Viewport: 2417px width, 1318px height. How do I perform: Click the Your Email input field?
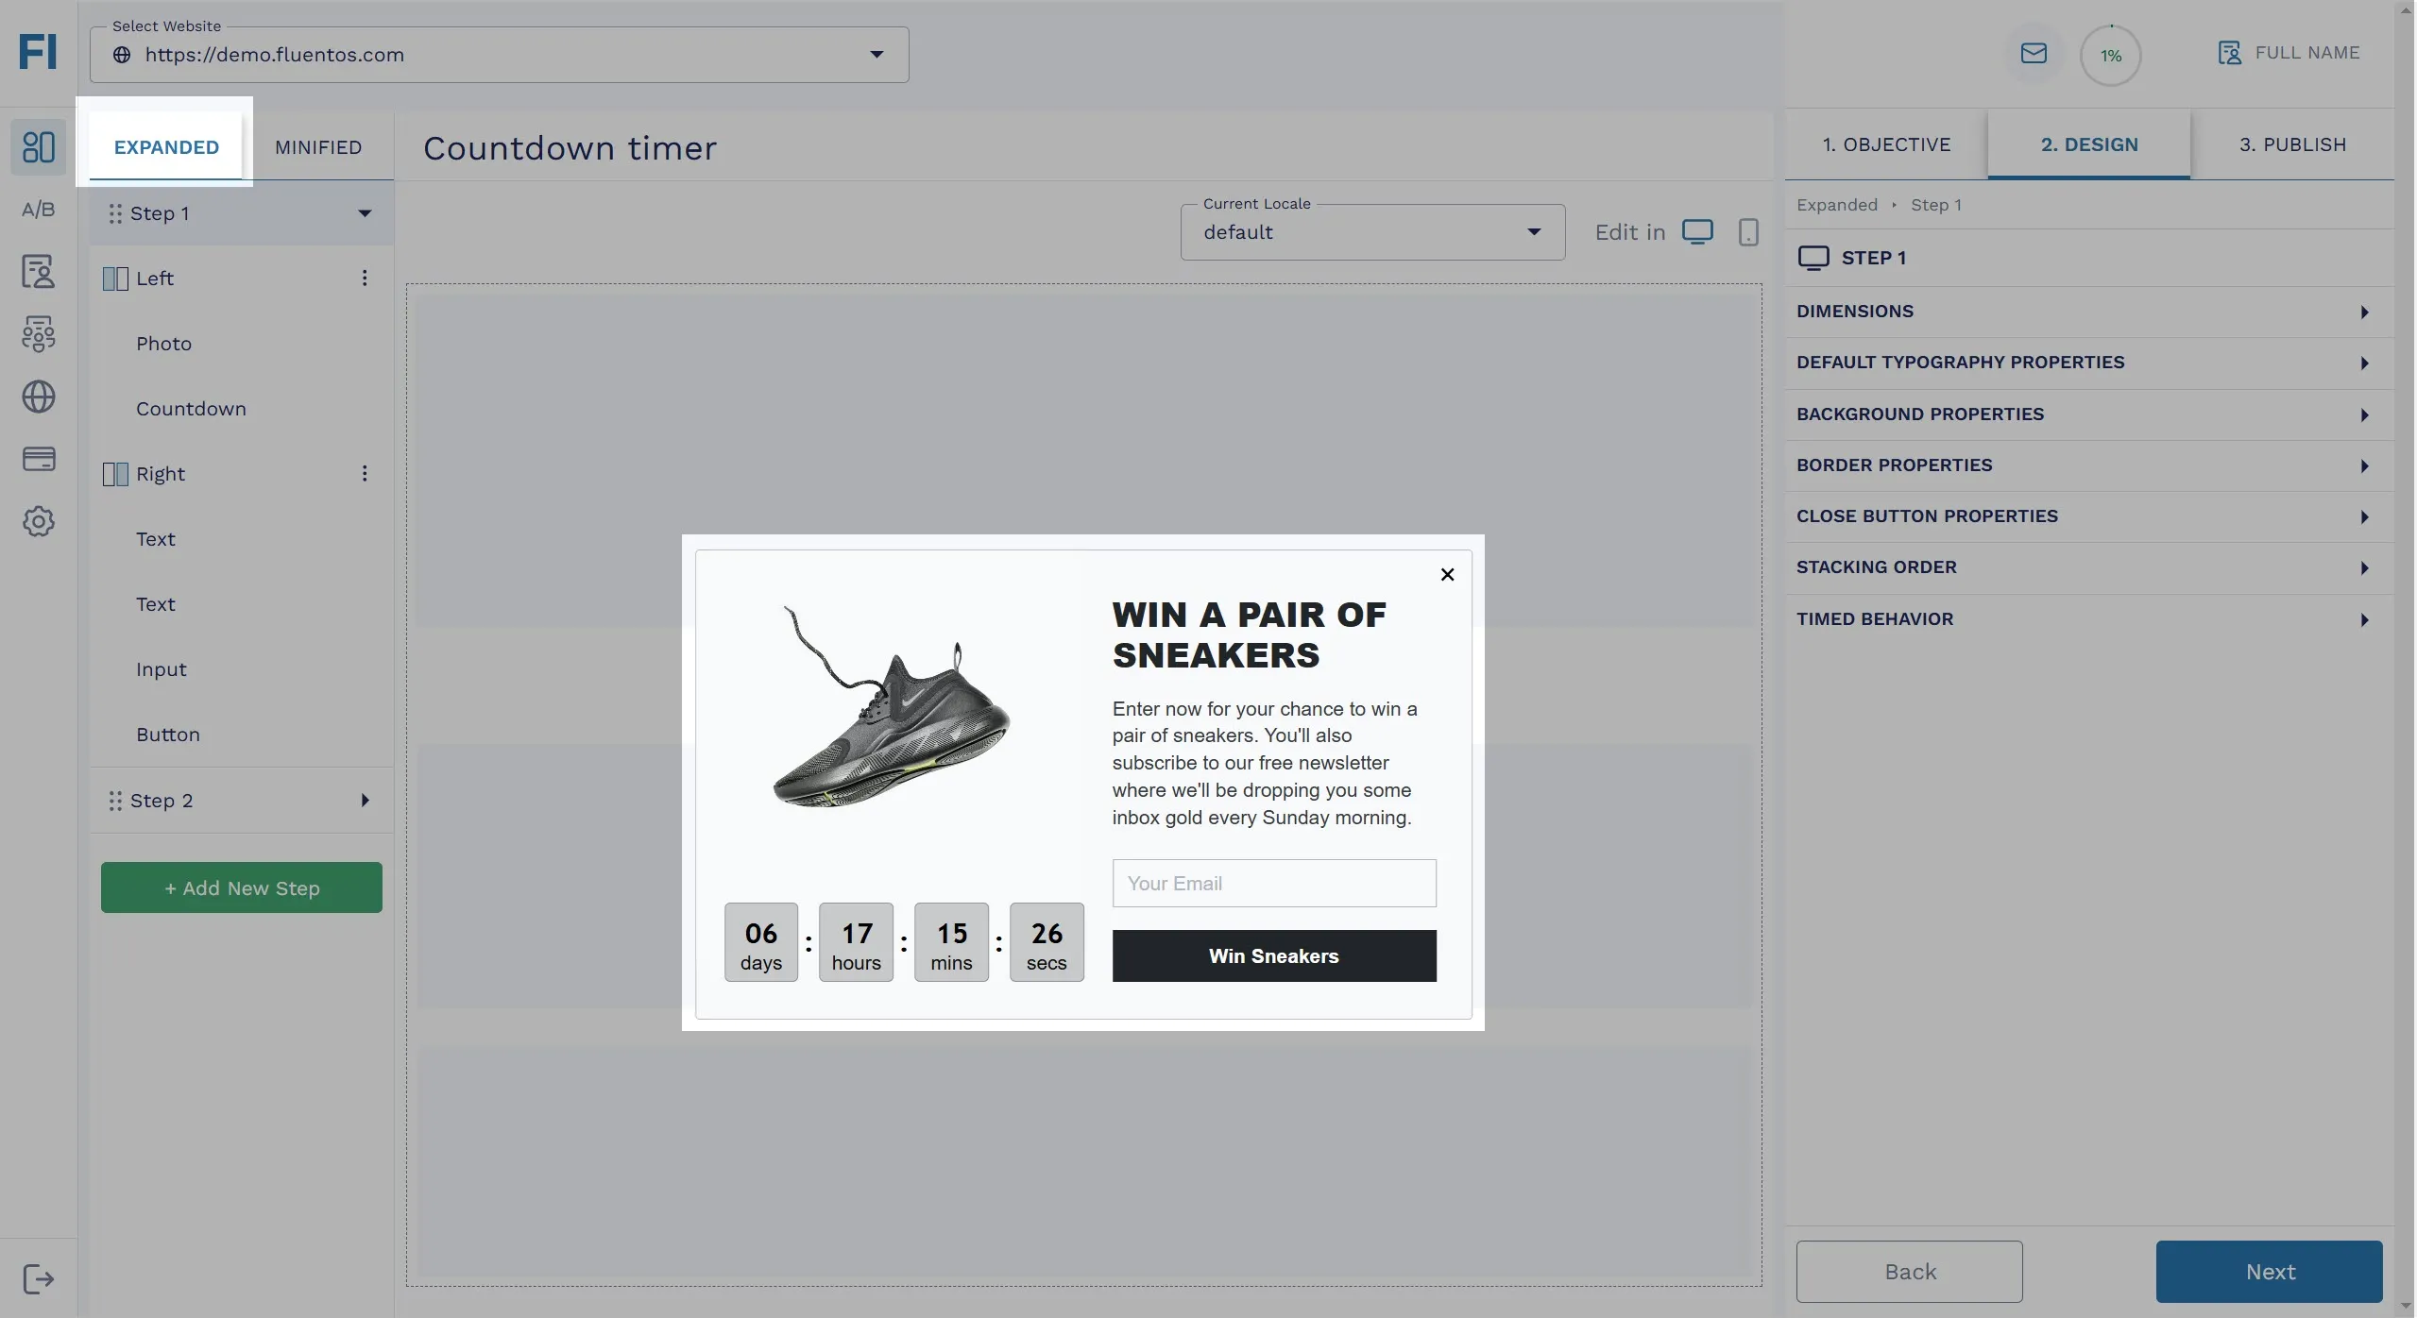point(1274,884)
